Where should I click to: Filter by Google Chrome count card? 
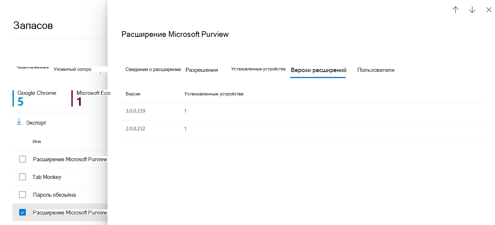point(37,98)
